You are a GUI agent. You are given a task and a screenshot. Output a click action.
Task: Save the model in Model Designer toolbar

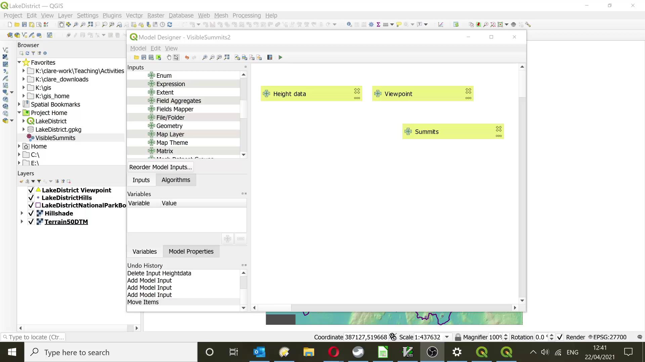(x=144, y=57)
